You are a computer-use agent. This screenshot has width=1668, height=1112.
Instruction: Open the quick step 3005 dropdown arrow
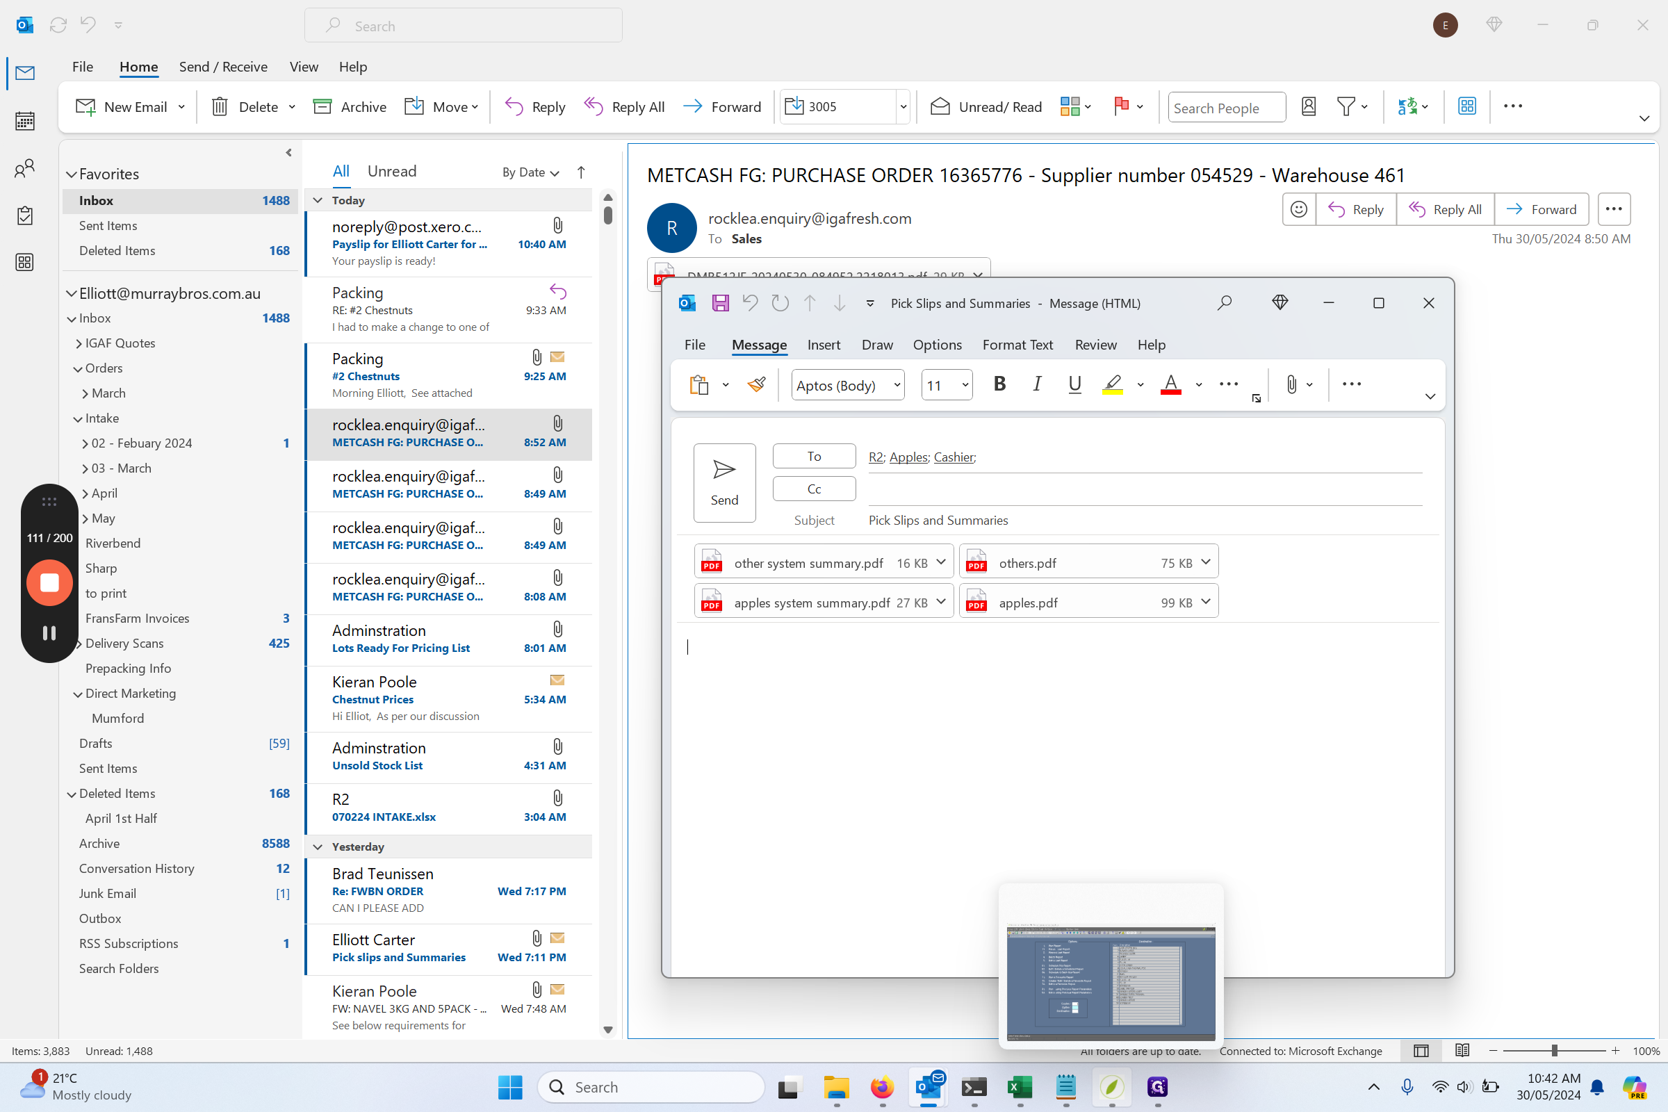click(x=903, y=106)
